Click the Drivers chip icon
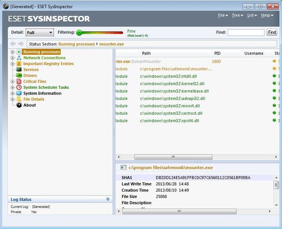 (x=19, y=76)
